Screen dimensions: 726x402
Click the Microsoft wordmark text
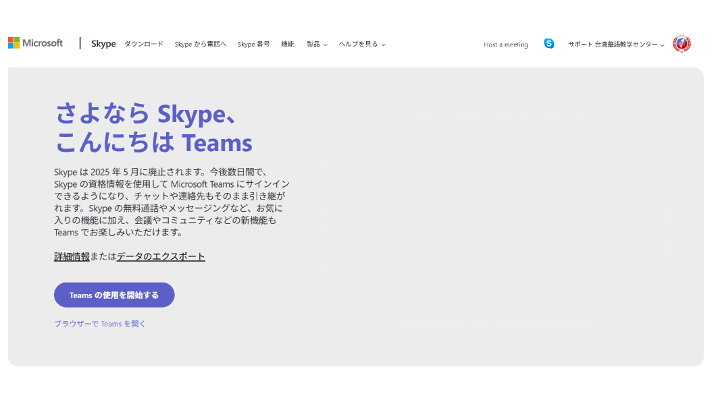(x=43, y=43)
